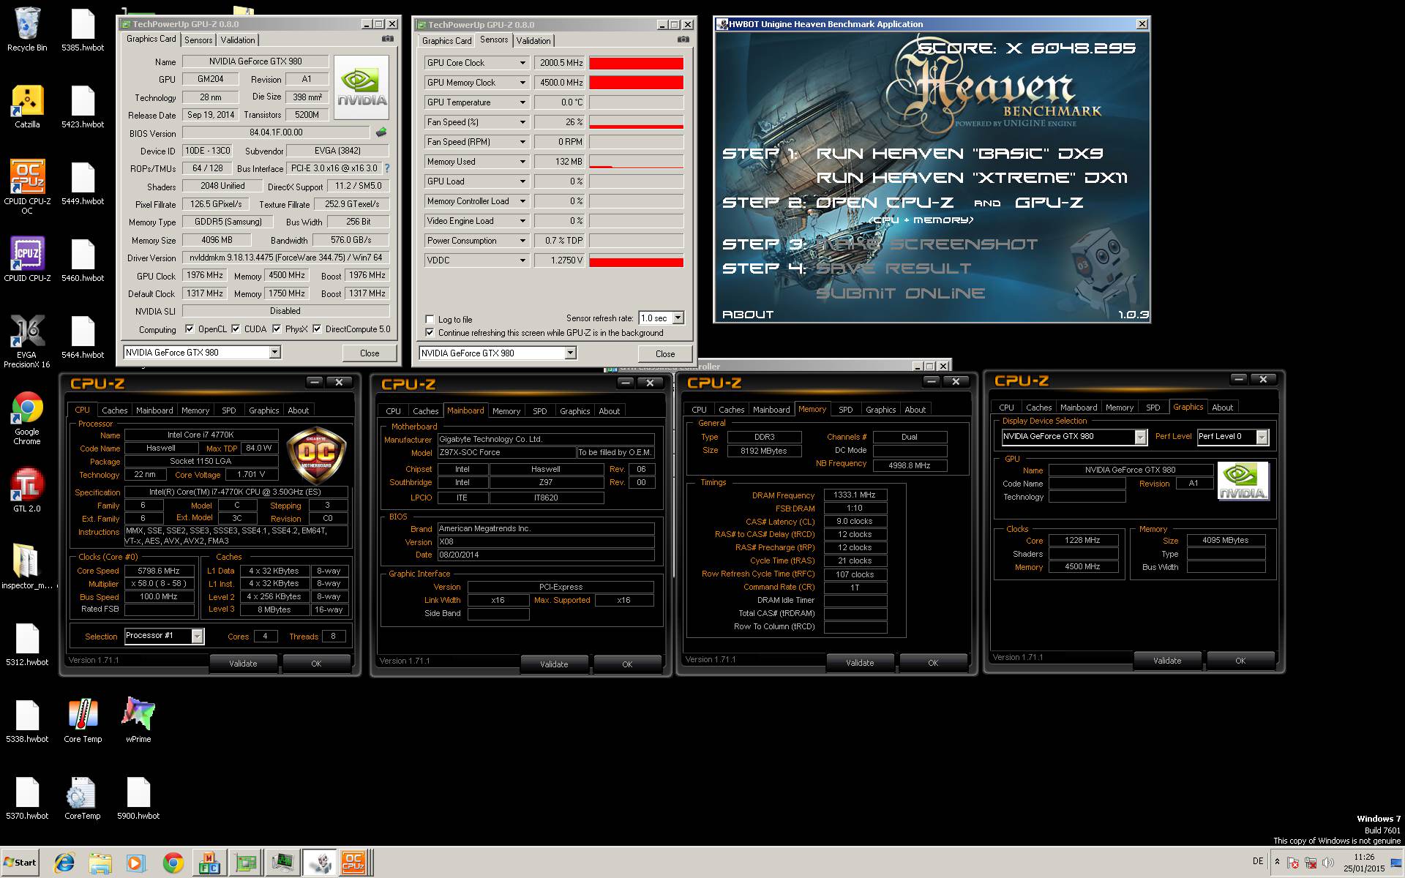Click camera screenshot icon in GPU-Z Sensors window
1405x878 pixels.
coord(683,40)
